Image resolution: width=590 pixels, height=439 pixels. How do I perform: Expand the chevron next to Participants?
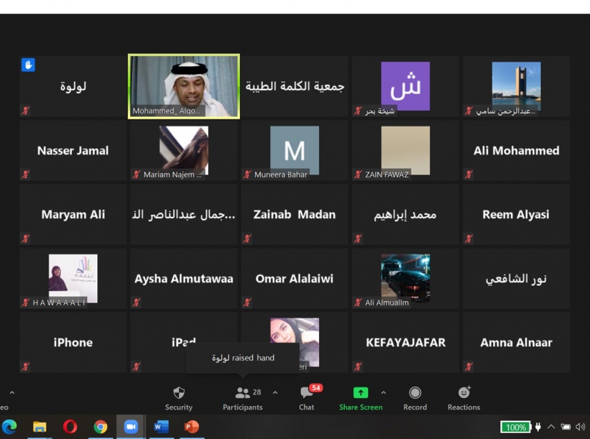pyautogui.click(x=275, y=393)
